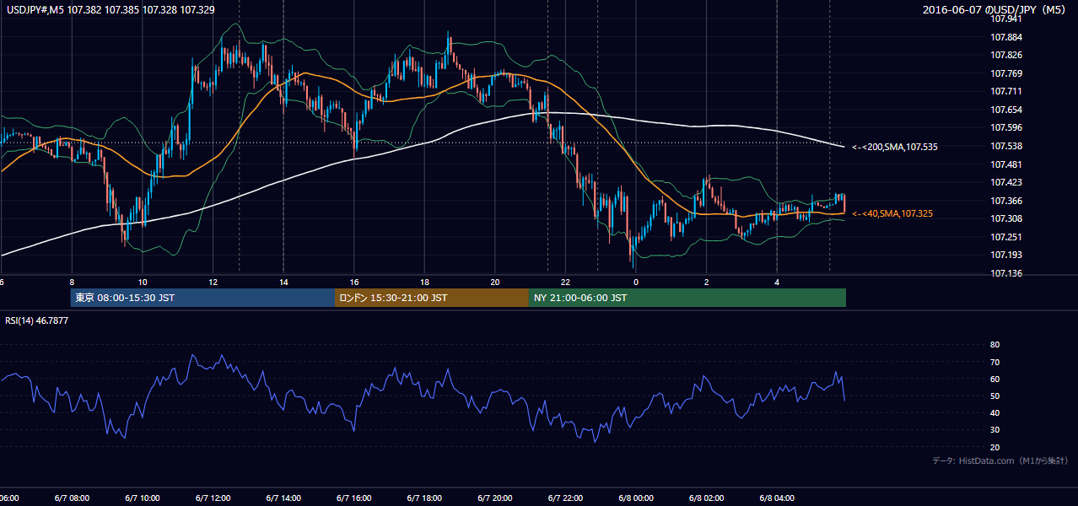Click RSI scale value 20 on right axis
The image size is (1078, 506).
(x=994, y=447)
